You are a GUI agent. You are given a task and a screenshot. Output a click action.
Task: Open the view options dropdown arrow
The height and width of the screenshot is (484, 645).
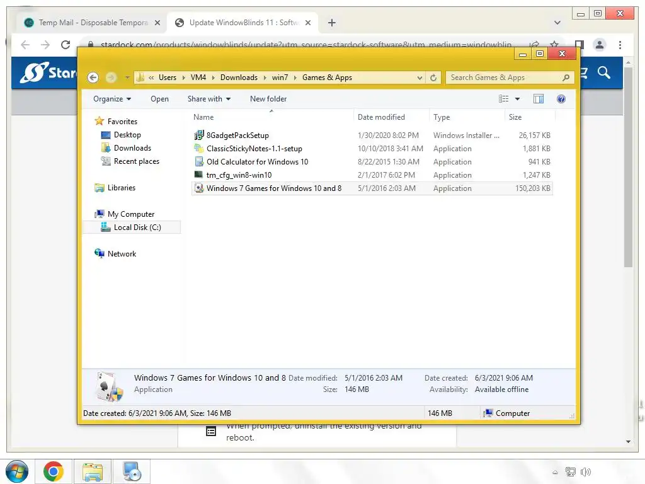point(518,99)
